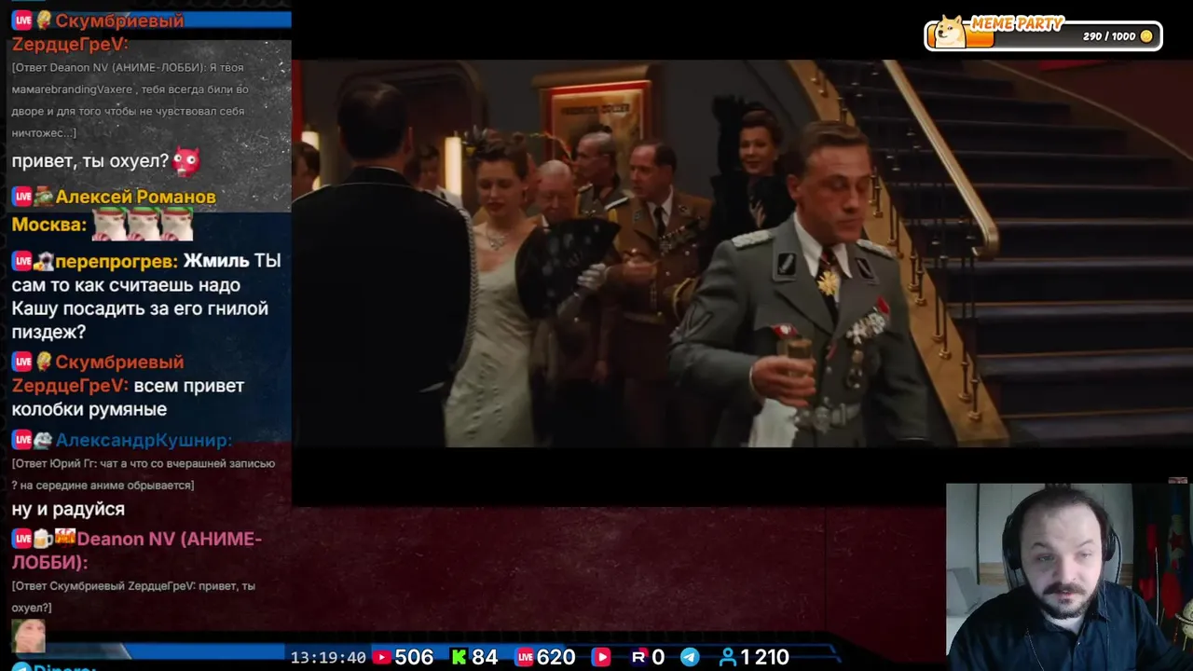Click the total viewers person icon

coord(728,657)
